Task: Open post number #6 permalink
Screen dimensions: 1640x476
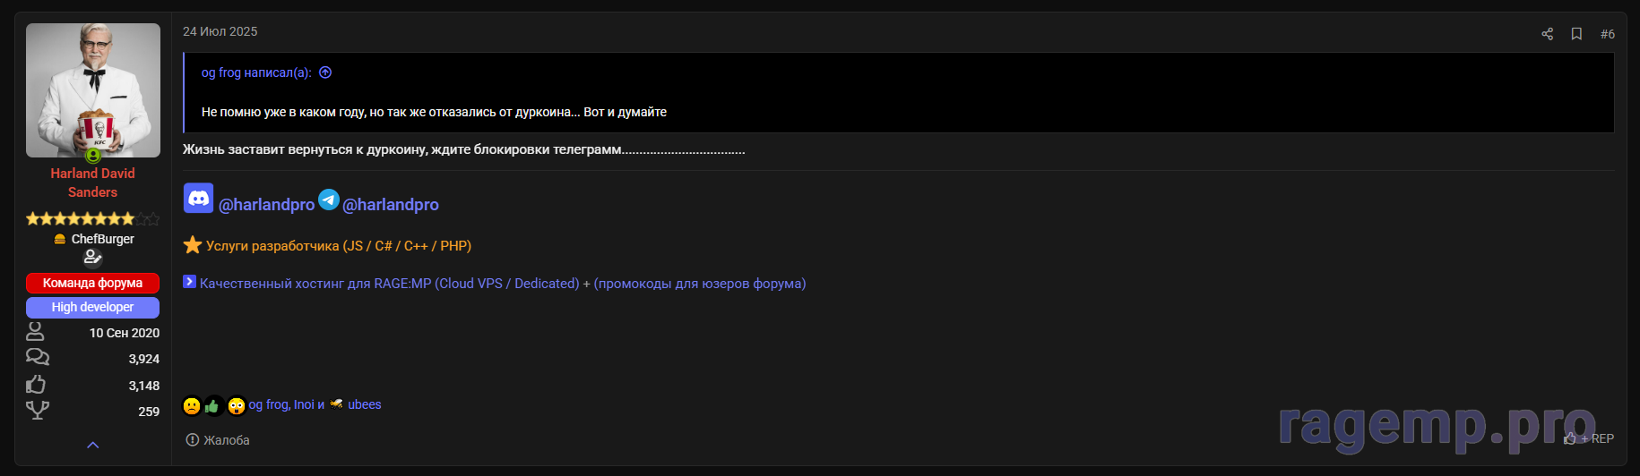Action: pyautogui.click(x=1607, y=34)
